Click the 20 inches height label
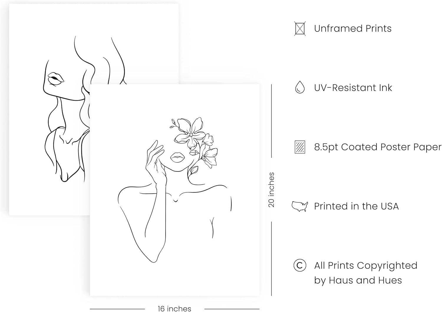442x312 pixels. (x=271, y=190)
